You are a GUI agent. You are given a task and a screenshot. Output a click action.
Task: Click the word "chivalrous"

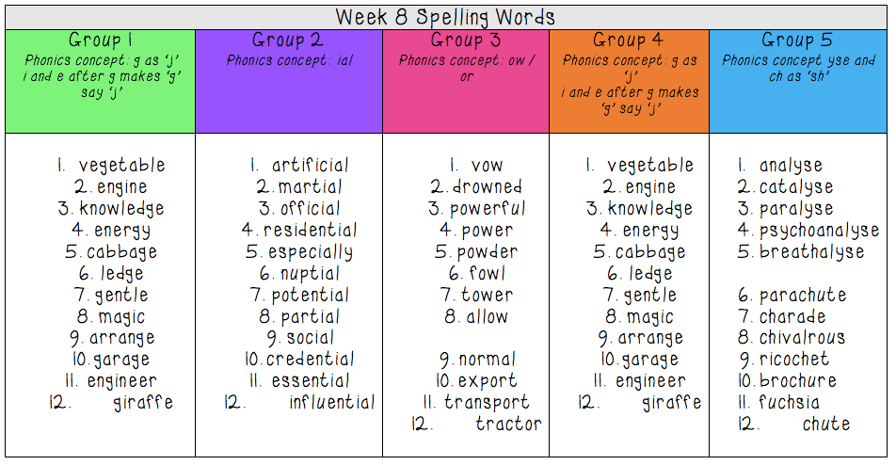point(802,338)
